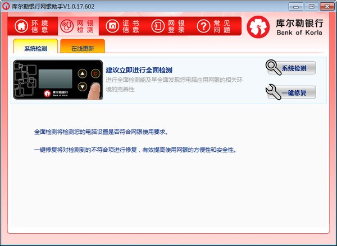Close the 网银助手 window
Image resolution: width=337 pixels, height=246 pixels.
click(x=327, y=6)
